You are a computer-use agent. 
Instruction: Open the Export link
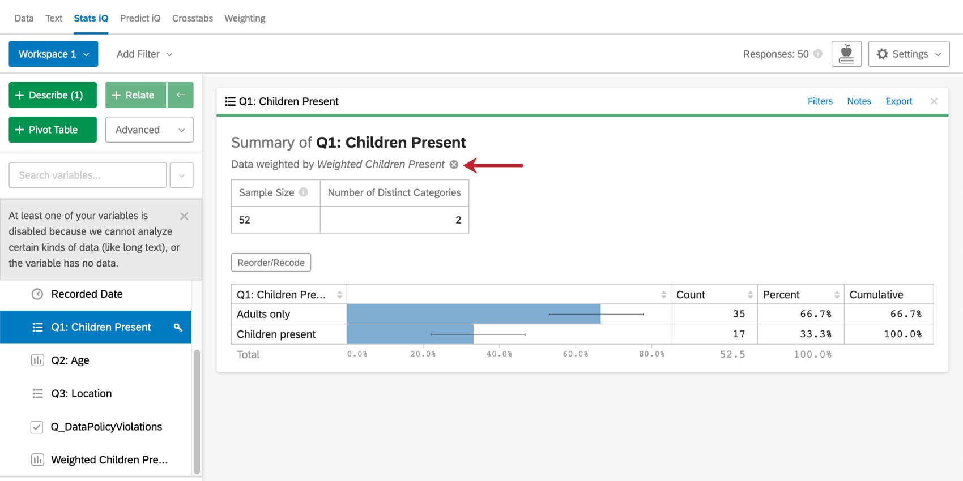898,101
